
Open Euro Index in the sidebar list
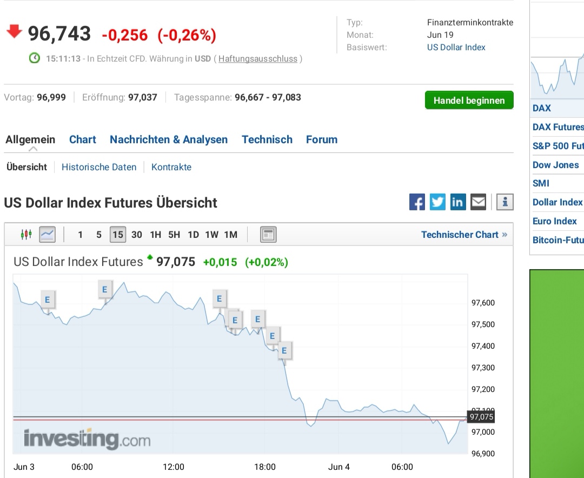(555, 221)
